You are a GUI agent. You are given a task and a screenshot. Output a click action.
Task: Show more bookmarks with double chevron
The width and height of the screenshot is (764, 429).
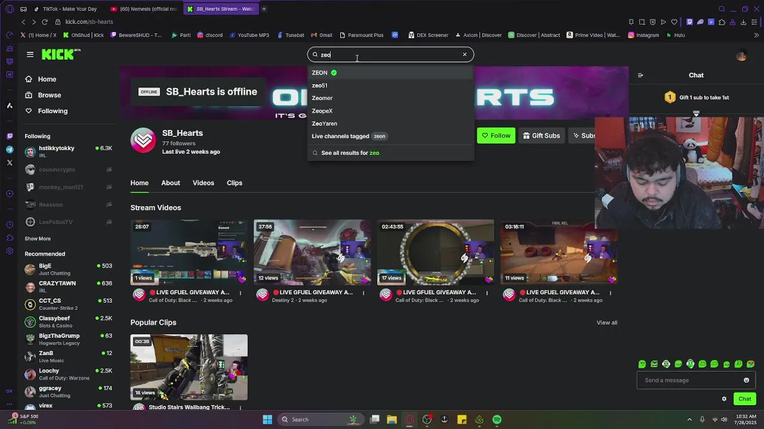click(x=756, y=35)
